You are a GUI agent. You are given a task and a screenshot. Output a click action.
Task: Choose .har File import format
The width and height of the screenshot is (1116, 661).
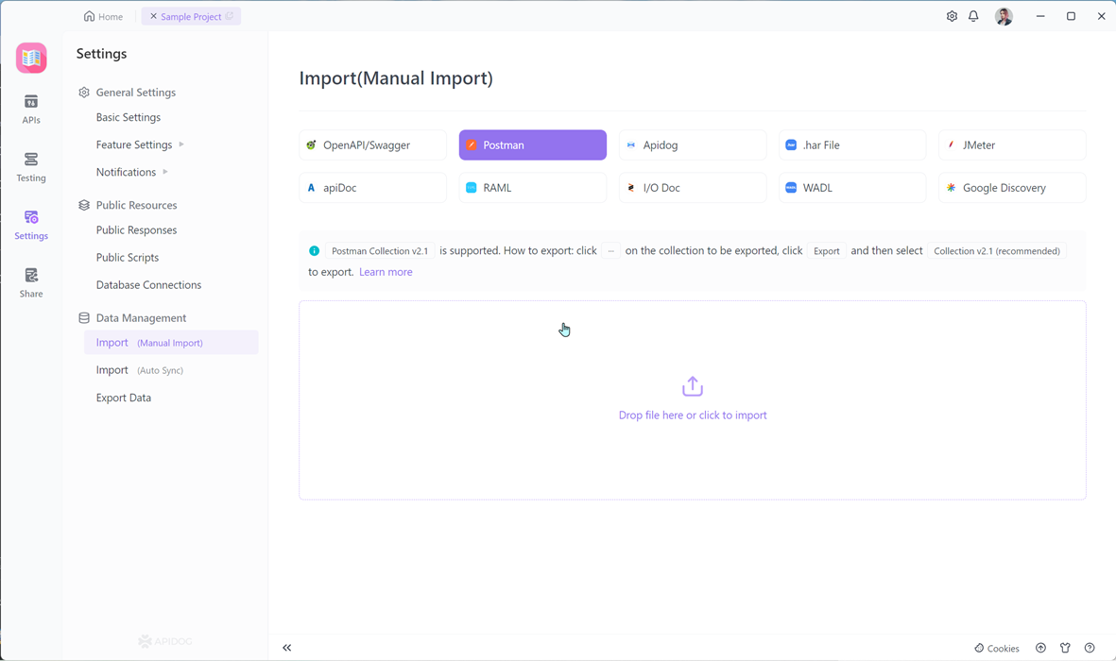(852, 145)
